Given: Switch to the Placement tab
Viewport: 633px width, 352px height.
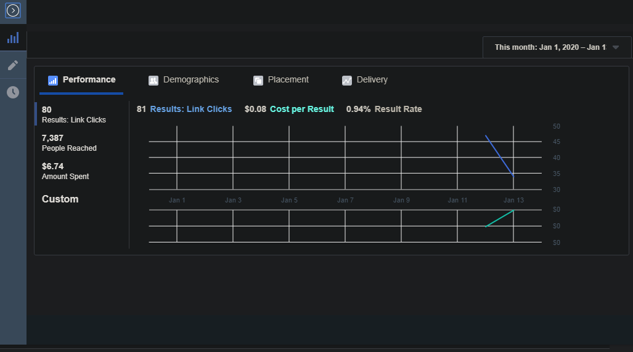Looking at the screenshot, I should tap(281, 80).
